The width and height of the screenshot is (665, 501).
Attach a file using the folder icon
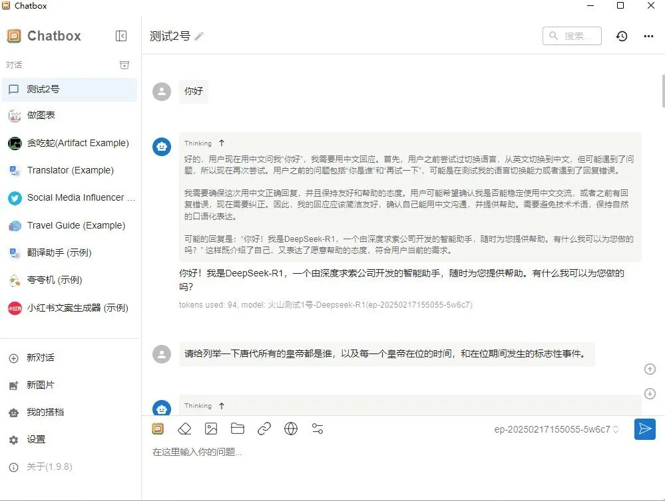(x=238, y=429)
